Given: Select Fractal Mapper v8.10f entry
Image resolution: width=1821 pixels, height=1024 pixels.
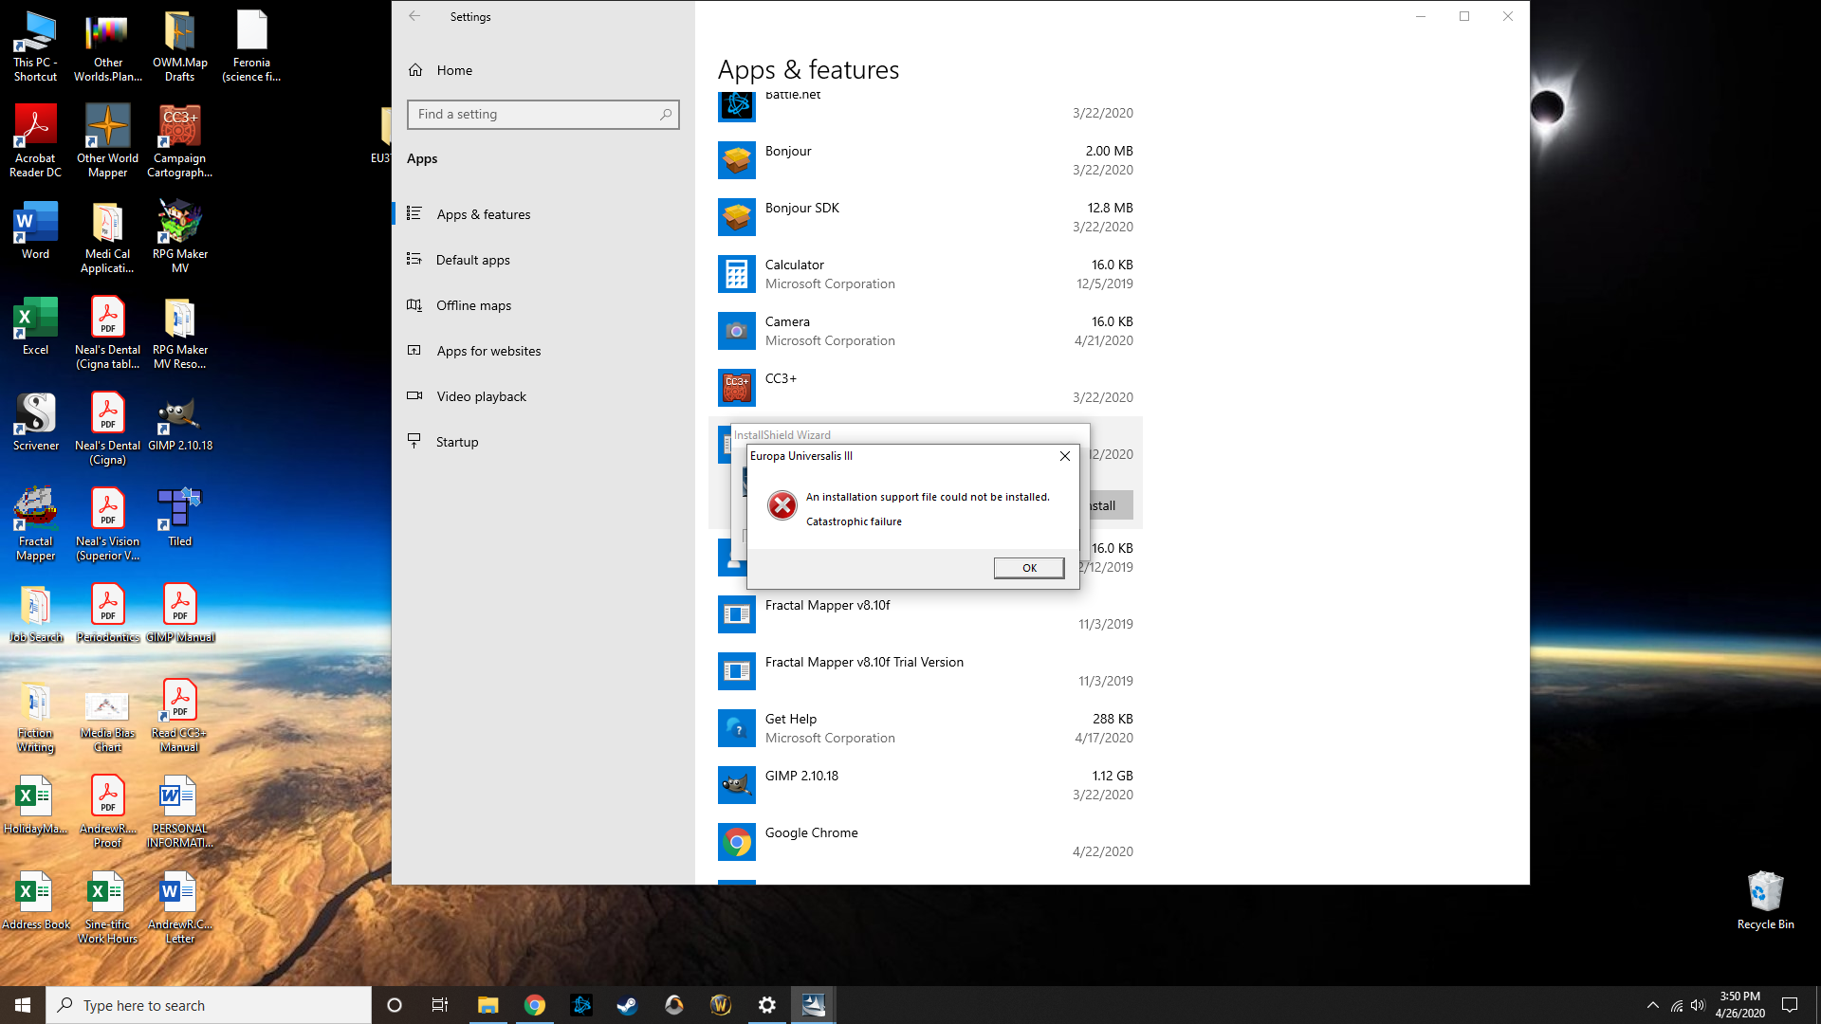Looking at the screenshot, I should coord(926,614).
